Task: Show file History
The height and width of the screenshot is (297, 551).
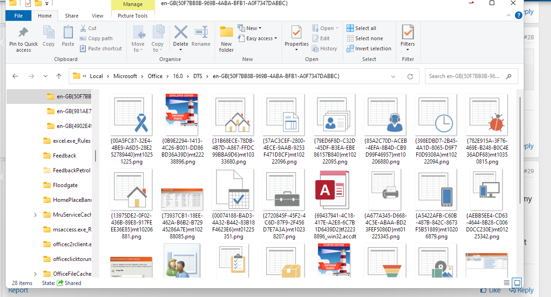Action: point(325,48)
